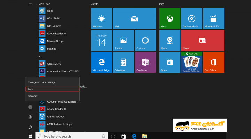
Task: Click the Windows Start button
Action: click(x=30, y=136)
